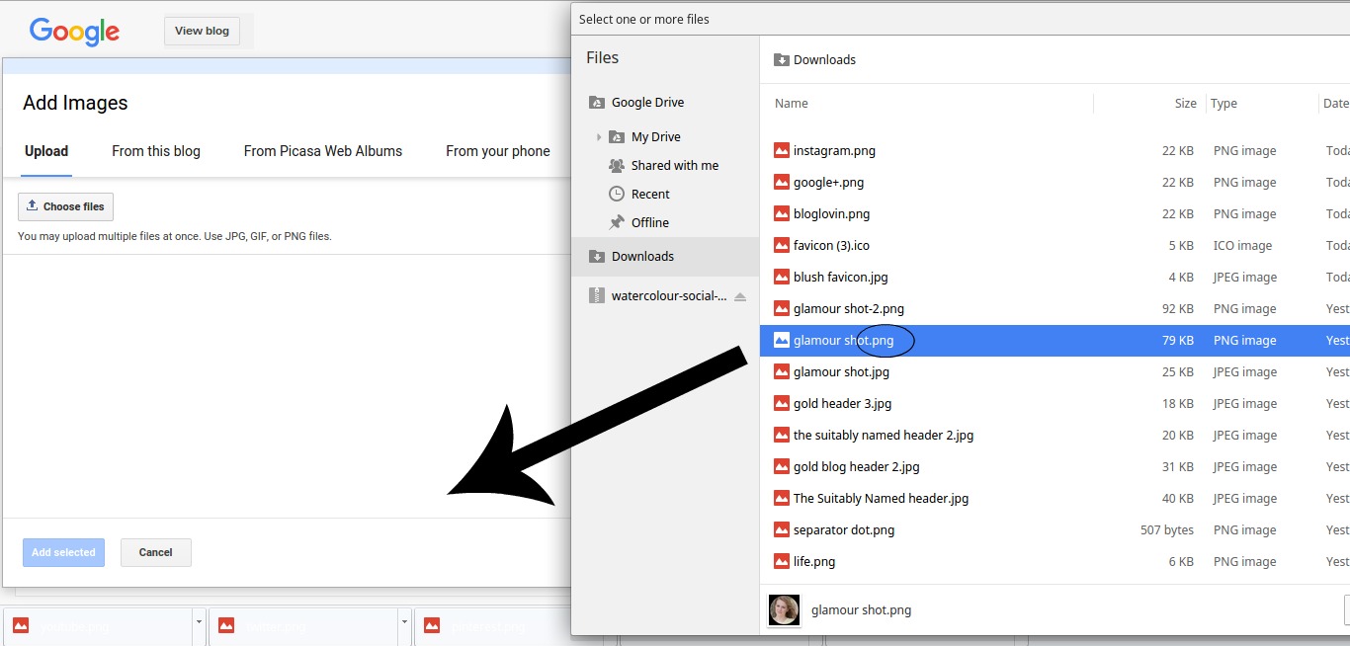
Task: Switch to the From Picasa Web Albums tab
Action: 323,151
